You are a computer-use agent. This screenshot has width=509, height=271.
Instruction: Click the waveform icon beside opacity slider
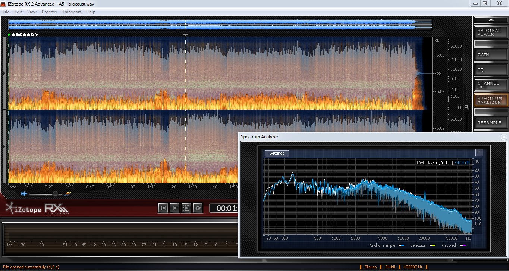[24, 194]
